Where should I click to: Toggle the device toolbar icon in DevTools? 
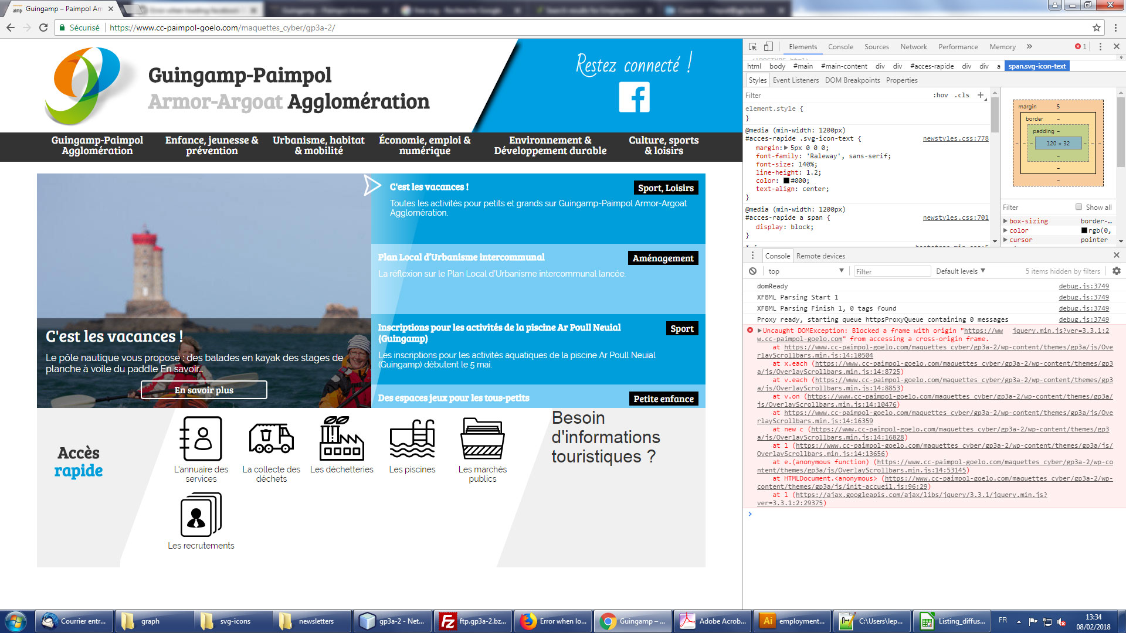click(768, 46)
